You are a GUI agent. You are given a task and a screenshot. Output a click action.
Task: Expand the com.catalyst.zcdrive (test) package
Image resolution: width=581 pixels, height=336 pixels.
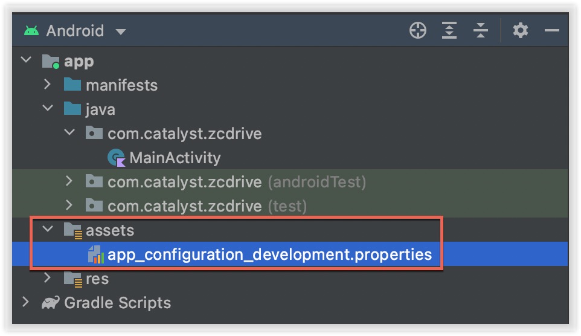69,206
